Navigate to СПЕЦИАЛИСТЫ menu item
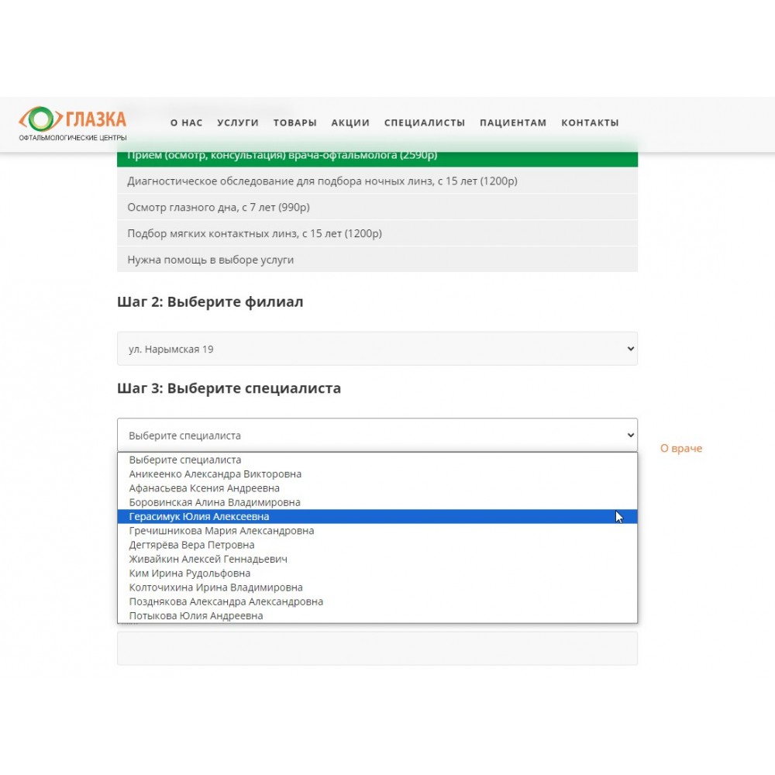The height and width of the screenshot is (775, 775). [x=425, y=122]
